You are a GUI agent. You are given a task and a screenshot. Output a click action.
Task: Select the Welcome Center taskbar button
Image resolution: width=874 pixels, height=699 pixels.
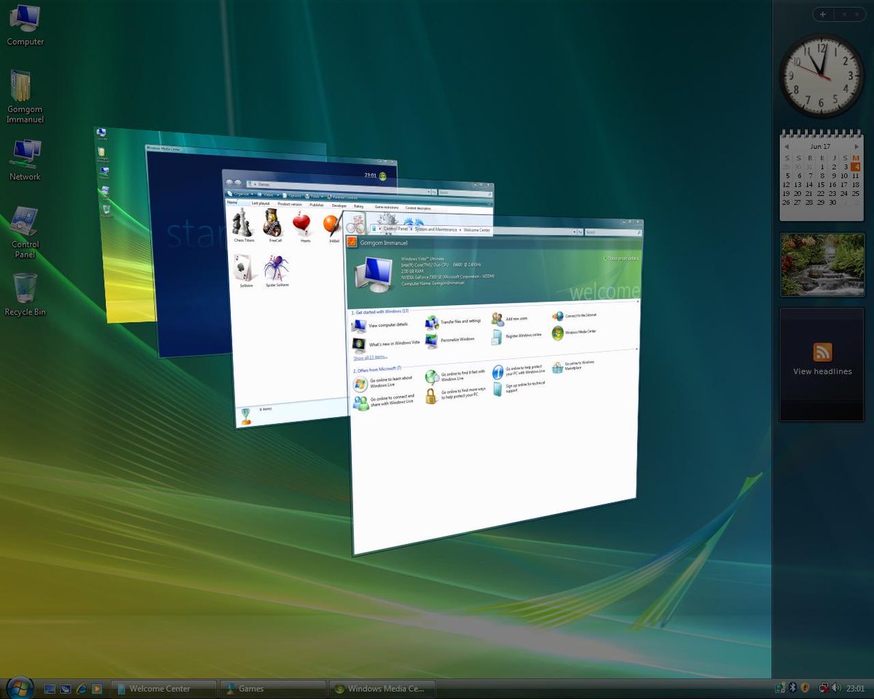click(x=163, y=688)
